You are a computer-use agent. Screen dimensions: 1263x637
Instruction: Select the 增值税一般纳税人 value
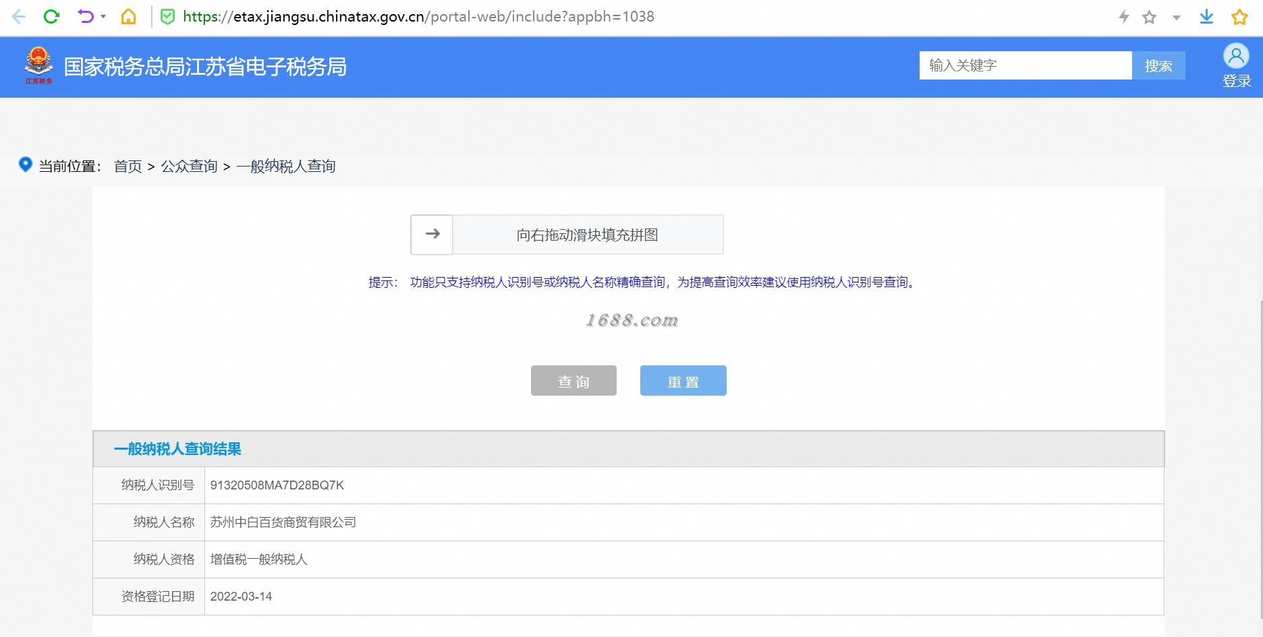259,559
